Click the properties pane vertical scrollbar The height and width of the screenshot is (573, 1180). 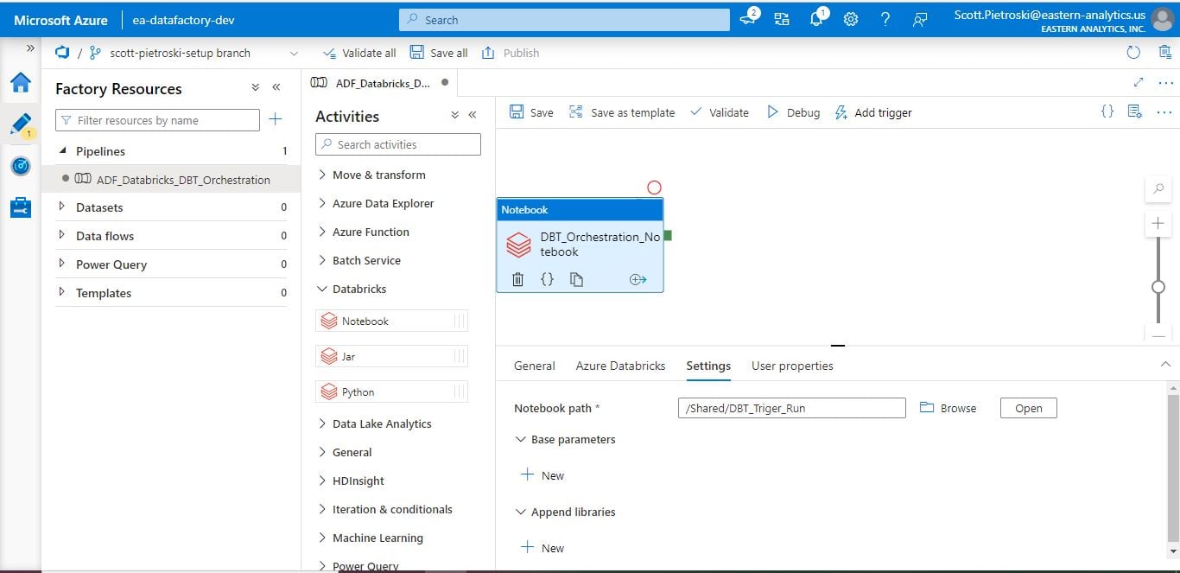point(1172,467)
